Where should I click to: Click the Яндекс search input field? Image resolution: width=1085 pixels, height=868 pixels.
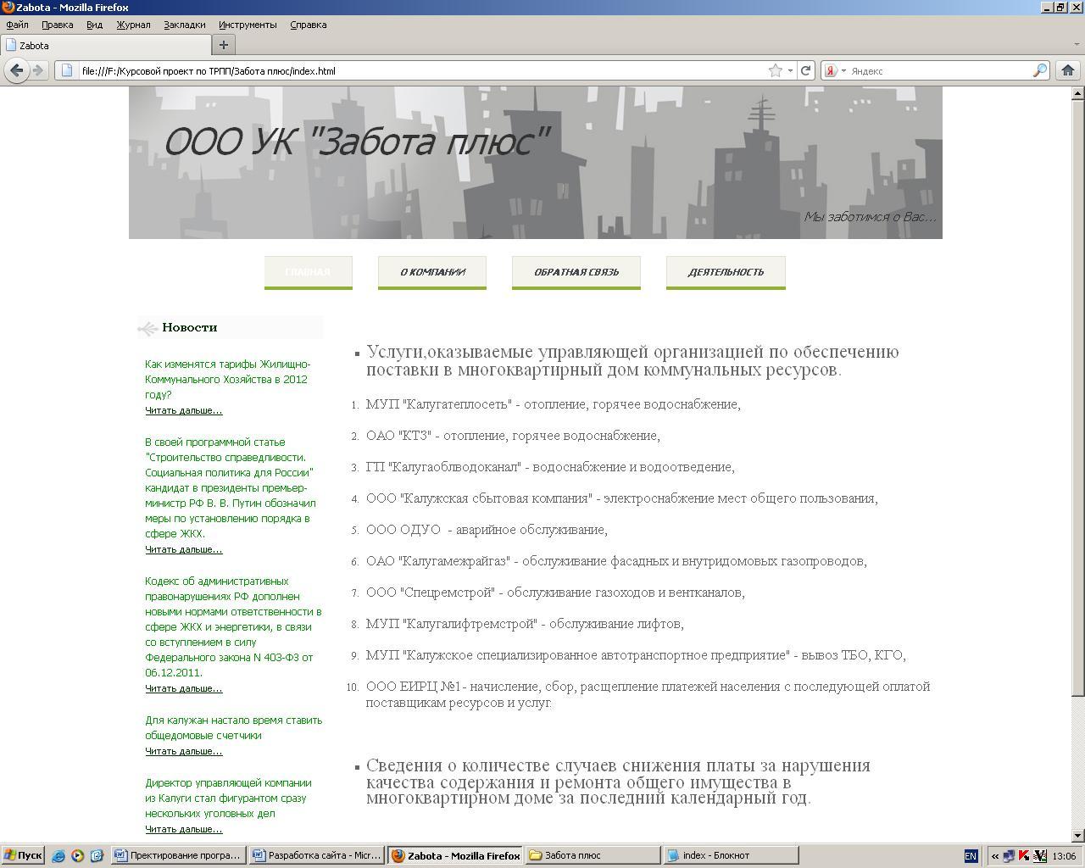pos(939,70)
